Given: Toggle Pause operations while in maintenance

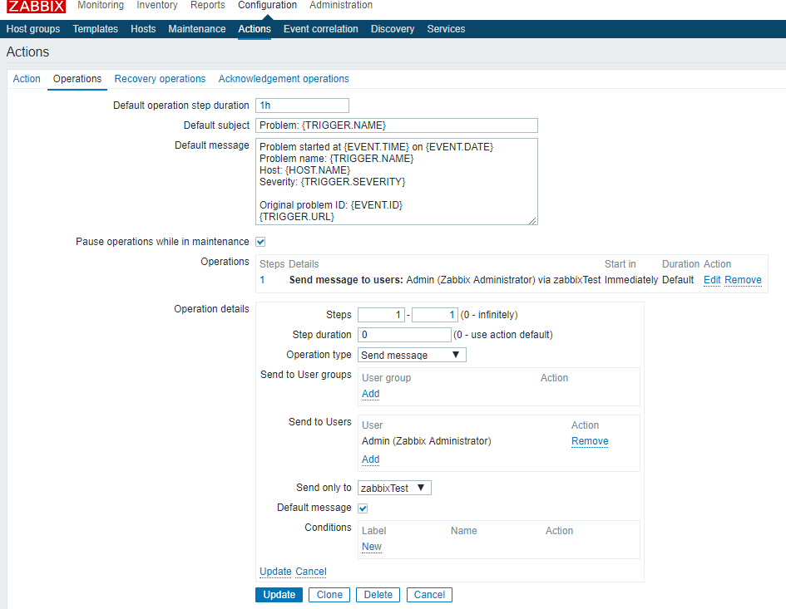Looking at the screenshot, I should 260,242.
